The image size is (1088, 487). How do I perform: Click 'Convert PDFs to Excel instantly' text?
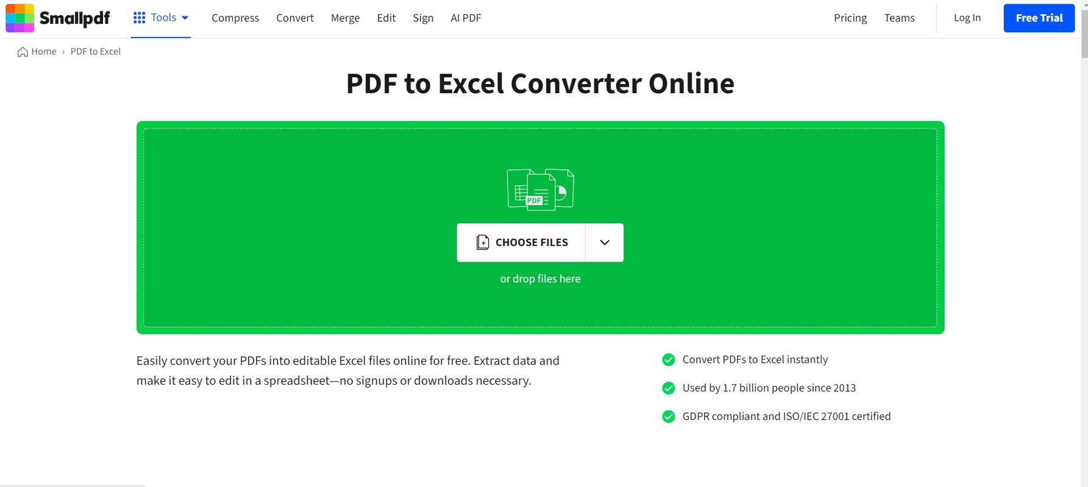tap(755, 360)
